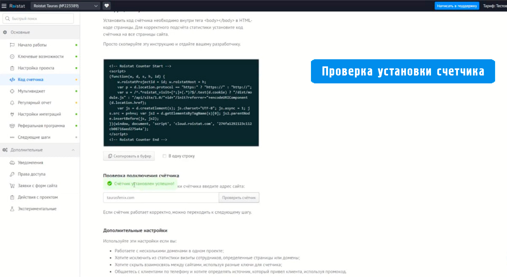
Task: Click the copy icon on Скопировать в буфер
Action: coord(110,156)
